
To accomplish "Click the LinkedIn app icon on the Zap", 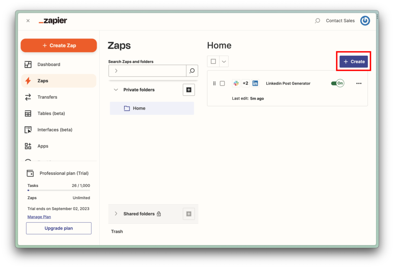I will coord(255,83).
